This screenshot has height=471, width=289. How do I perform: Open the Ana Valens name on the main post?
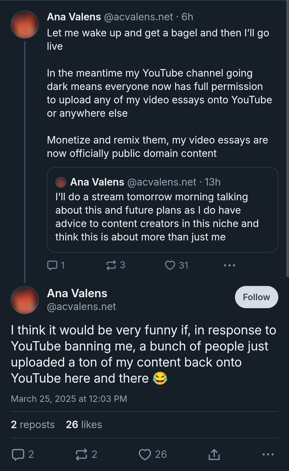tap(77, 293)
